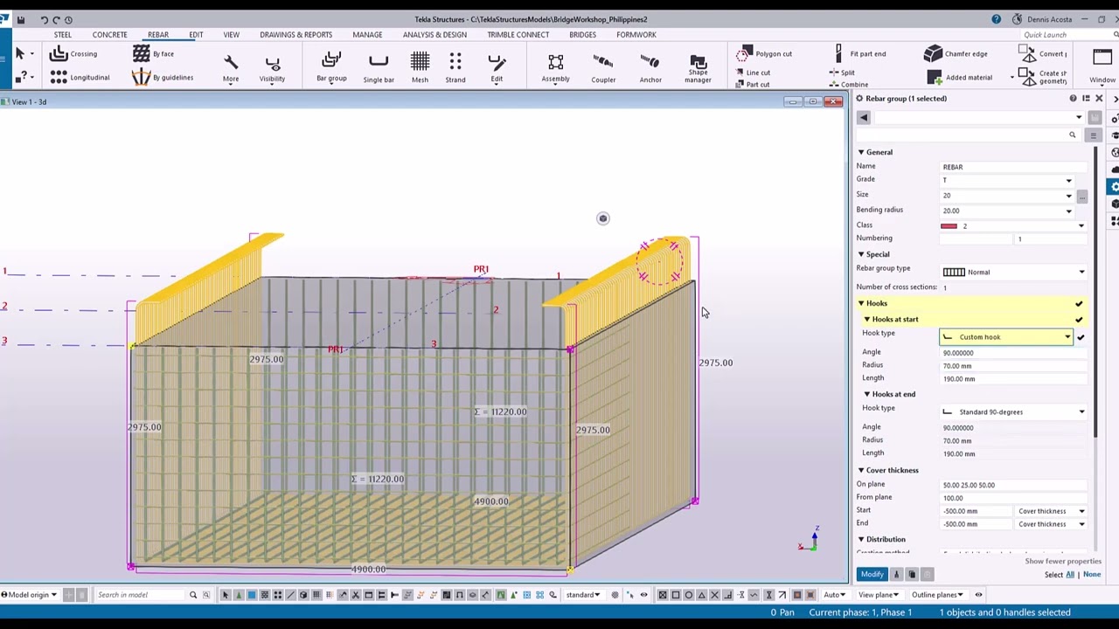Toggle the Hooks section checkmark
The width and height of the screenshot is (1119, 629).
[x=1079, y=304]
